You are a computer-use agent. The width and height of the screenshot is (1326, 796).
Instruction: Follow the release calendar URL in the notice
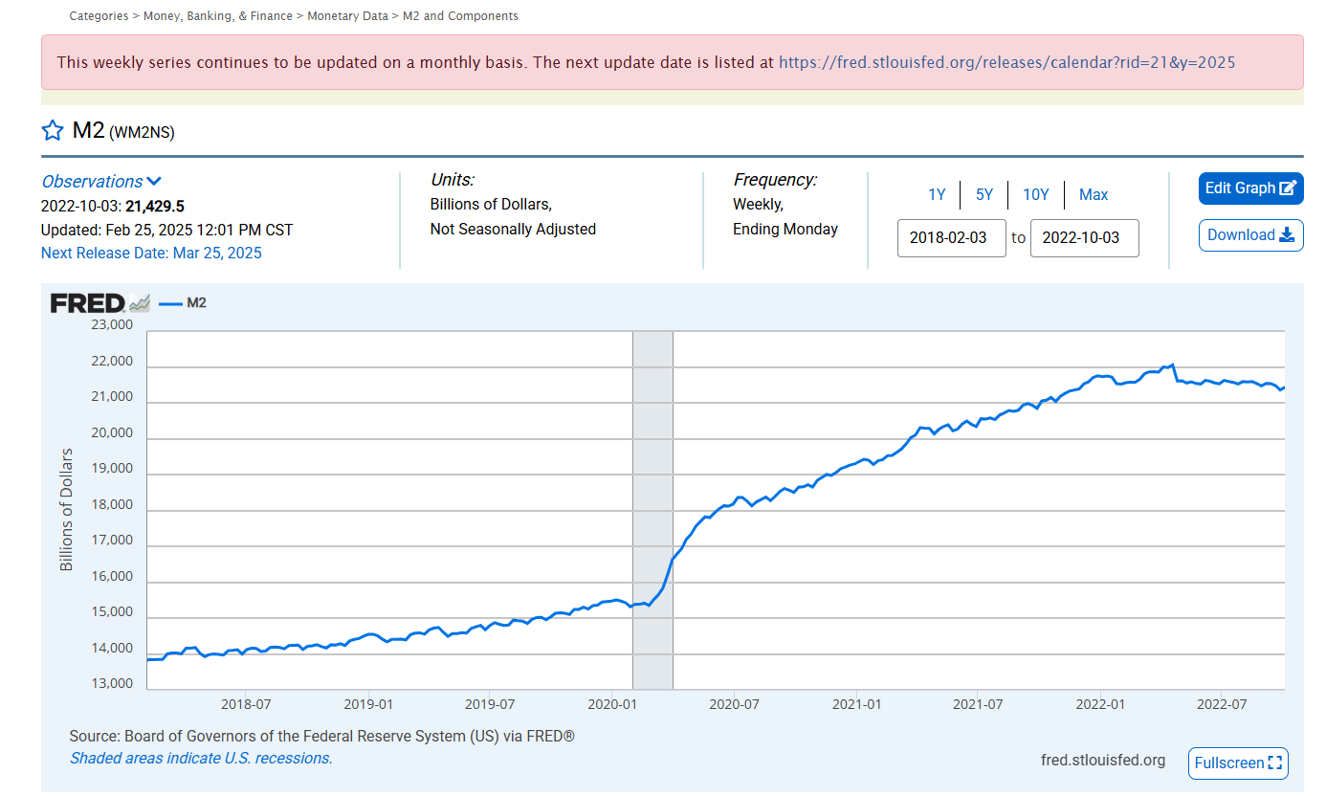(1007, 62)
